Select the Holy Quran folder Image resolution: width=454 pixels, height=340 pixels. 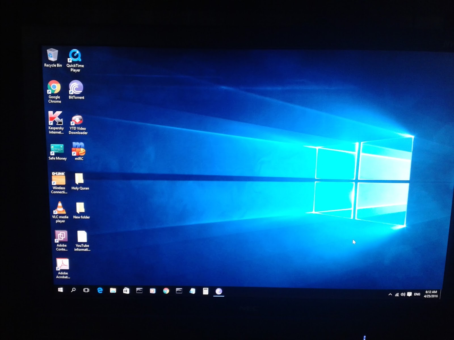(x=80, y=181)
